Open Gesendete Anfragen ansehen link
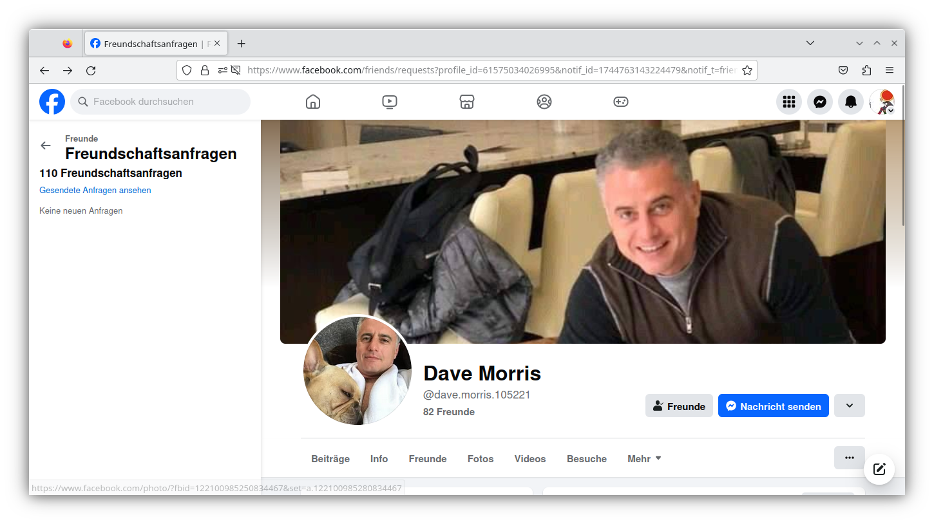934x524 pixels. coord(95,190)
